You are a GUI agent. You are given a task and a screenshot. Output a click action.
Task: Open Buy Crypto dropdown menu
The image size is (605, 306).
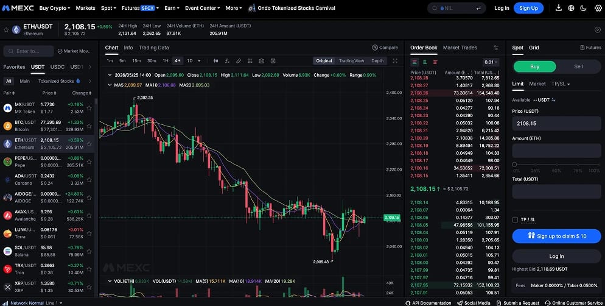coord(55,8)
